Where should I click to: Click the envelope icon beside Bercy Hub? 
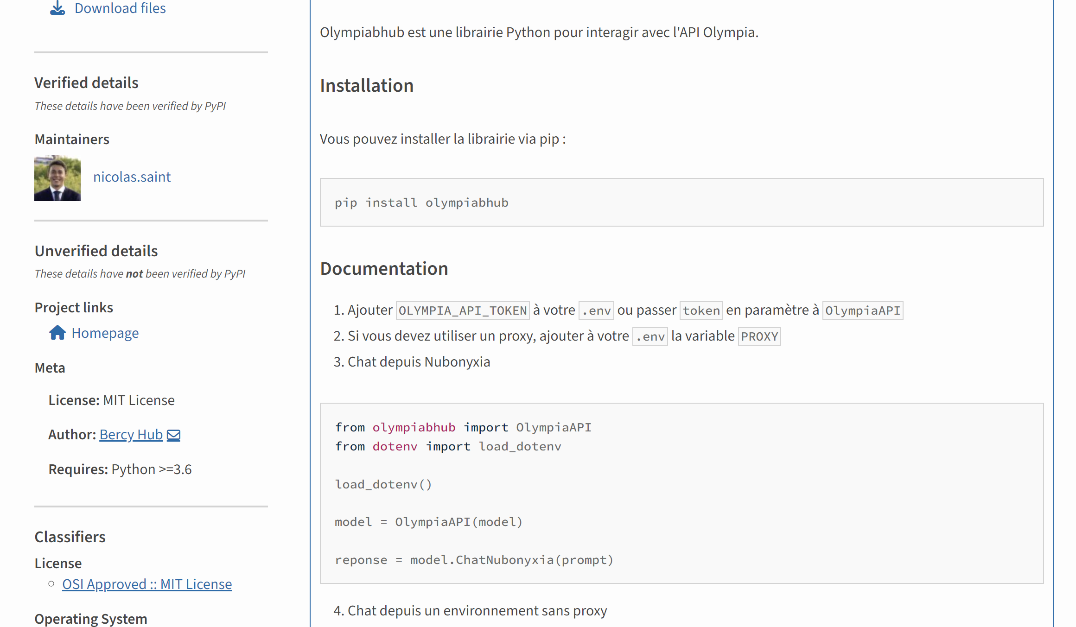[x=173, y=435]
